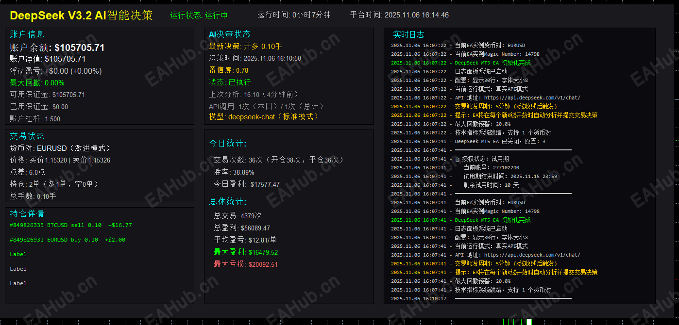
Task: Click the 实时日志 panel heading
Action: [x=408, y=34]
